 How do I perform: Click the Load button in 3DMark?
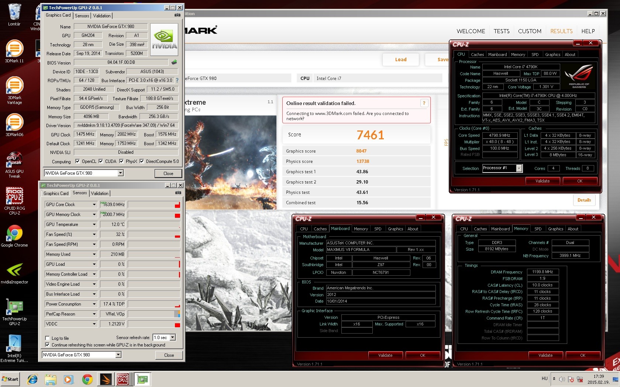401,59
